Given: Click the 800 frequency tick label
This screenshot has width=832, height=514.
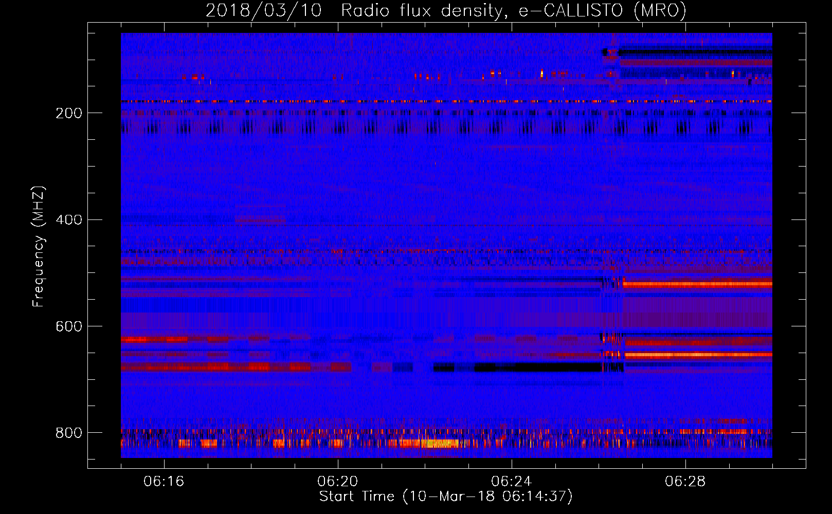Looking at the screenshot, I should click(69, 433).
